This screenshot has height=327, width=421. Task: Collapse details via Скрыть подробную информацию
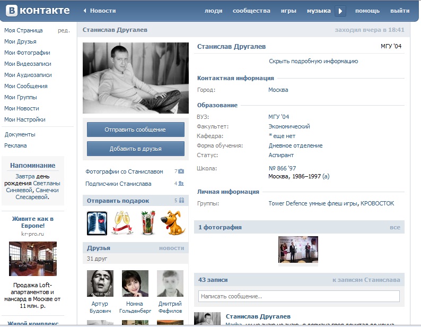coord(313,61)
